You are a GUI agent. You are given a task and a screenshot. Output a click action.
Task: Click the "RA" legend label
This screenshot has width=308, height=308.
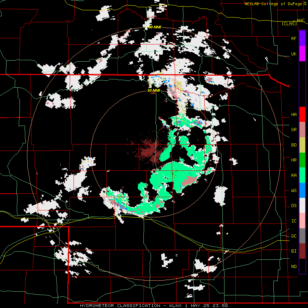click(x=294, y=176)
